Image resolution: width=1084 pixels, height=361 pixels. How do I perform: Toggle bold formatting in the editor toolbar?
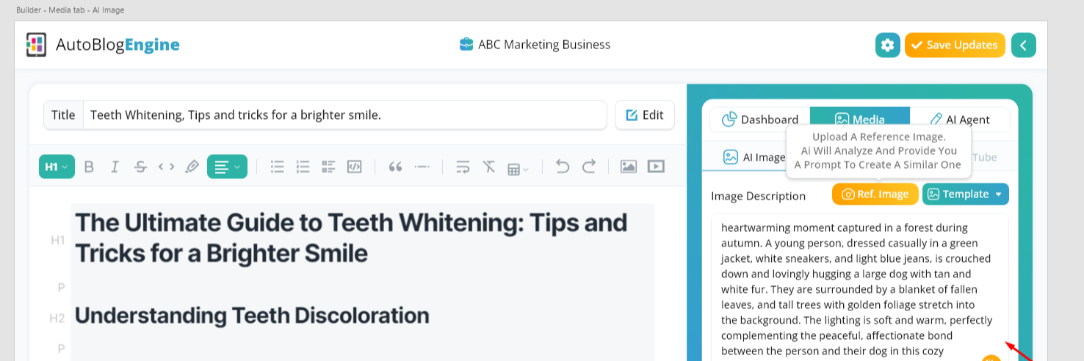pyautogui.click(x=89, y=167)
